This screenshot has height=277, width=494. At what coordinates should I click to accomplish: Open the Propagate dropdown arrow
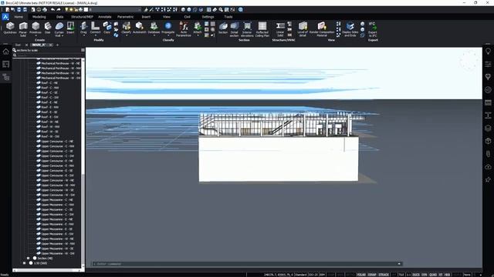168,35
